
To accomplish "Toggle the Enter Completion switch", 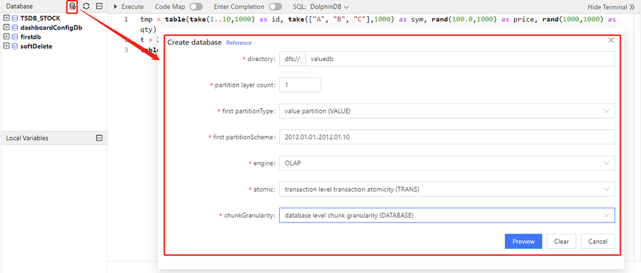I will (x=276, y=6).
